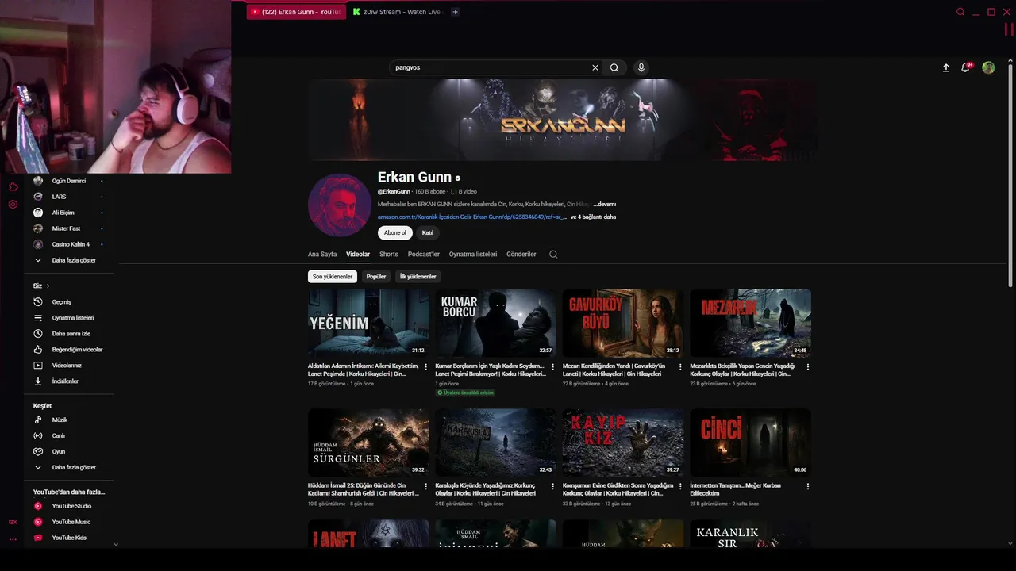Screen dimensions: 1016x571
Task: Open options menu for İnternetten Tanıştım video
Action: coord(808,486)
